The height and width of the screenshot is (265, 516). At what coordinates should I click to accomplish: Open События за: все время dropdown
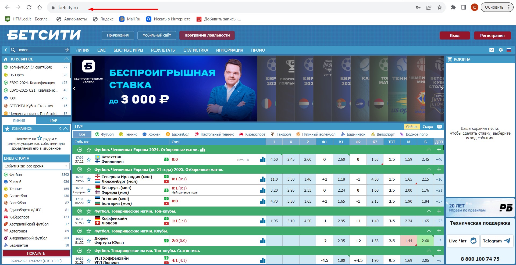(36, 166)
